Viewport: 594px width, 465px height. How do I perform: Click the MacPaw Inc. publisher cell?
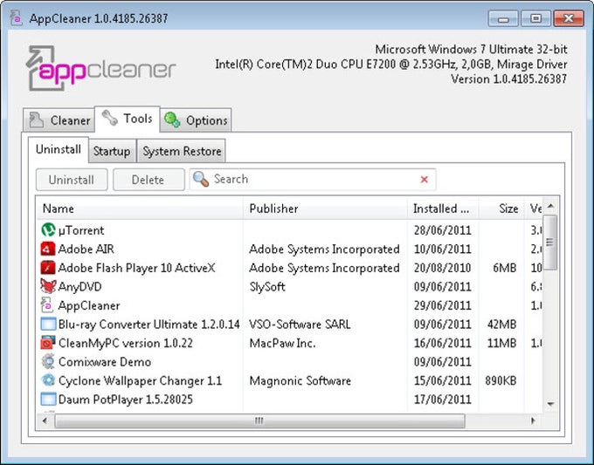click(282, 343)
